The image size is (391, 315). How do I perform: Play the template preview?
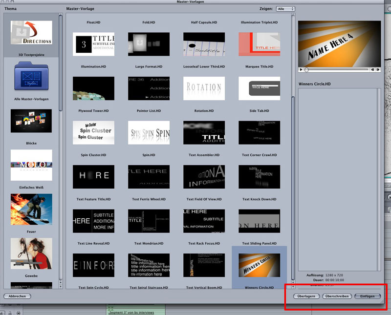pyautogui.click(x=301, y=70)
